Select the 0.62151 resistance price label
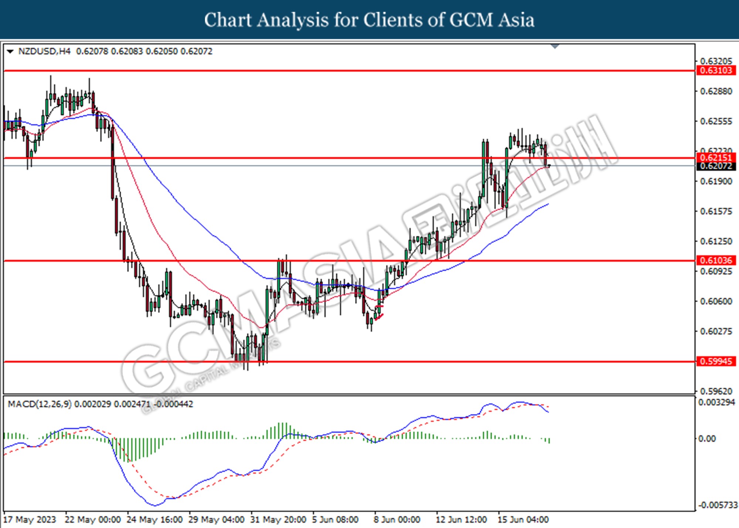739x528 pixels. click(716, 158)
